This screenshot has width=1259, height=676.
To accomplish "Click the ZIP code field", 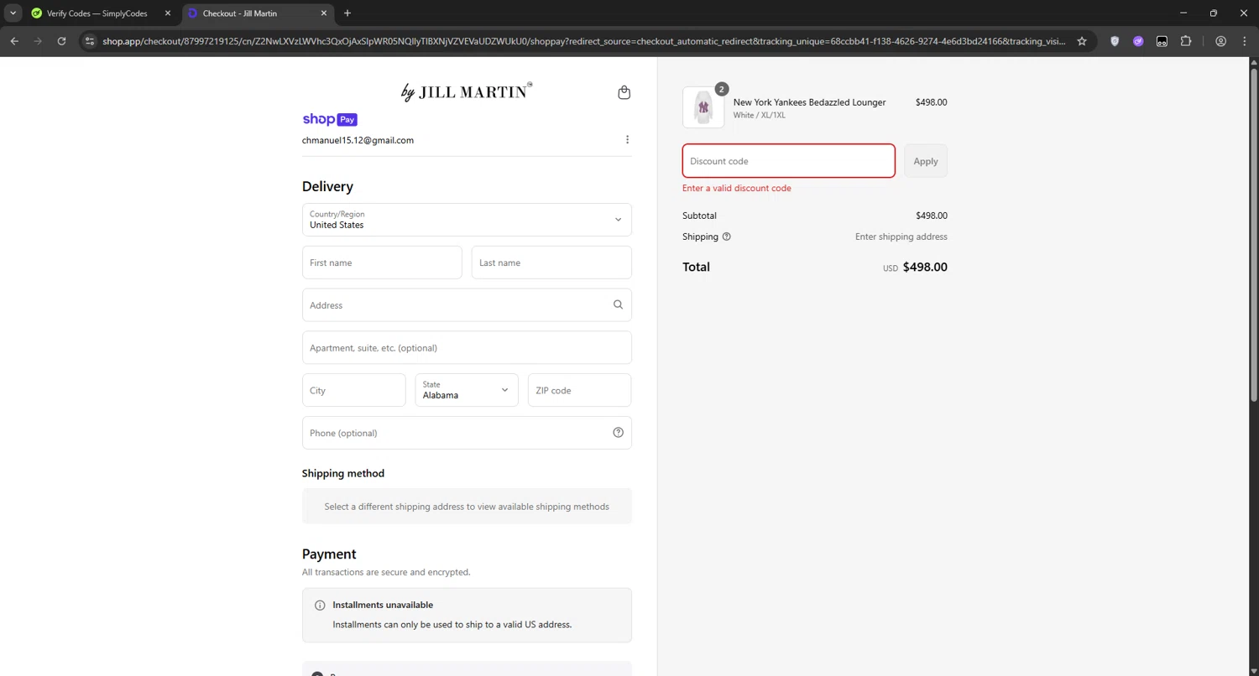I will (x=579, y=390).
